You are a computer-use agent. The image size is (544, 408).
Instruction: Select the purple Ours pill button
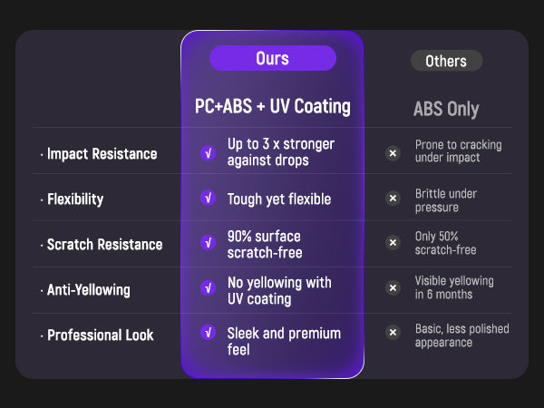coord(272,59)
